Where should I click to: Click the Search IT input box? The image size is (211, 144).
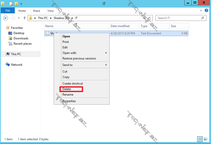pyautogui.click(x=178, y=18)
